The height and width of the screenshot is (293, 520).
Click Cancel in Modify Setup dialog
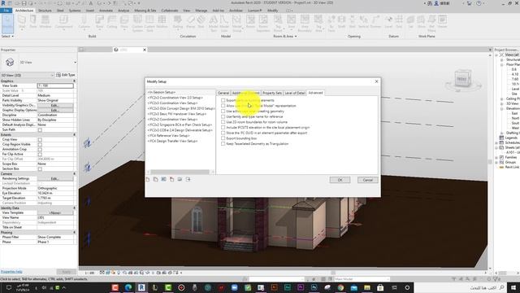point(367,180)
